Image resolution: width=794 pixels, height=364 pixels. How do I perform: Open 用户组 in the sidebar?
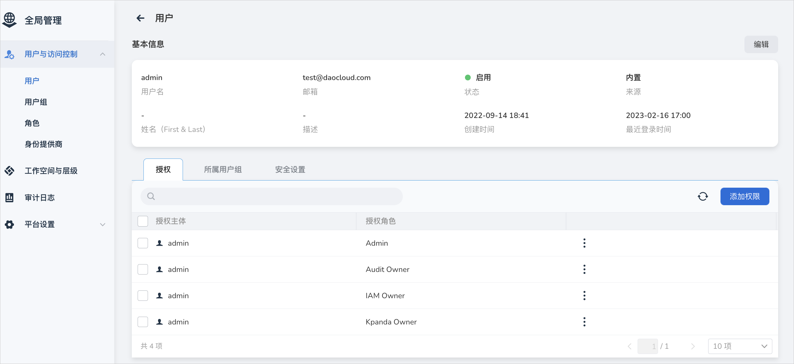click(x=36, y=102)
